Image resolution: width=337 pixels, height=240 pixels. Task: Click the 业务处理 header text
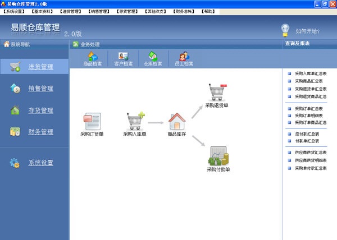90,44
